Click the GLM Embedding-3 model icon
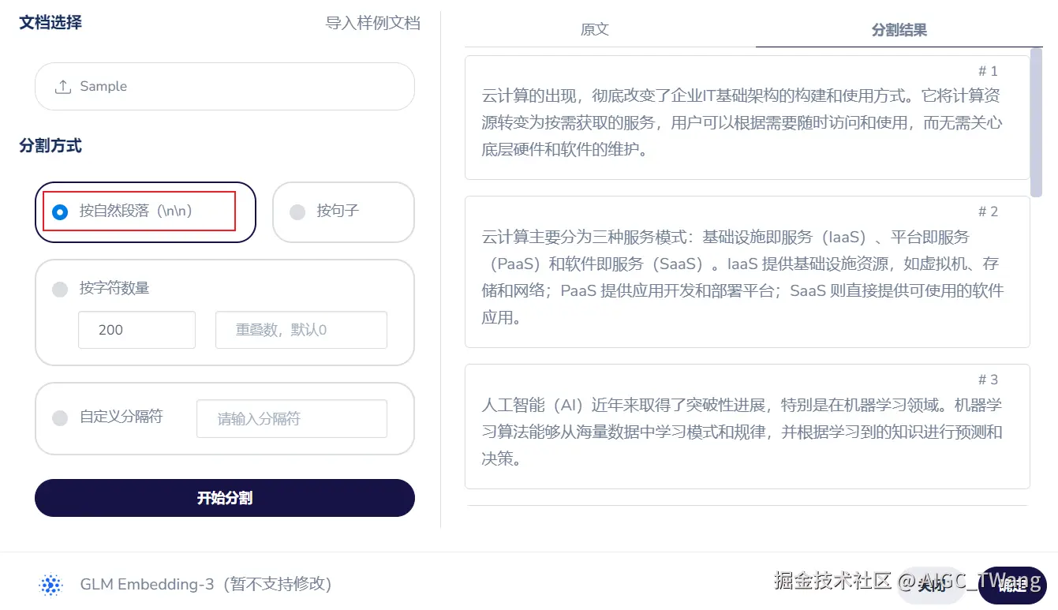This screenshot has height=610, width=1058. 50,585
